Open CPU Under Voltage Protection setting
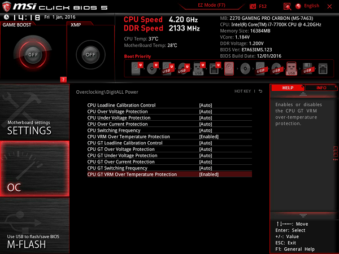Viewport: 339px width, 254px height. pyautogui.click(x=169, y=118)
